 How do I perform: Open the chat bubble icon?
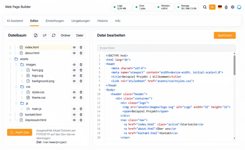click(x=239, y=7)
